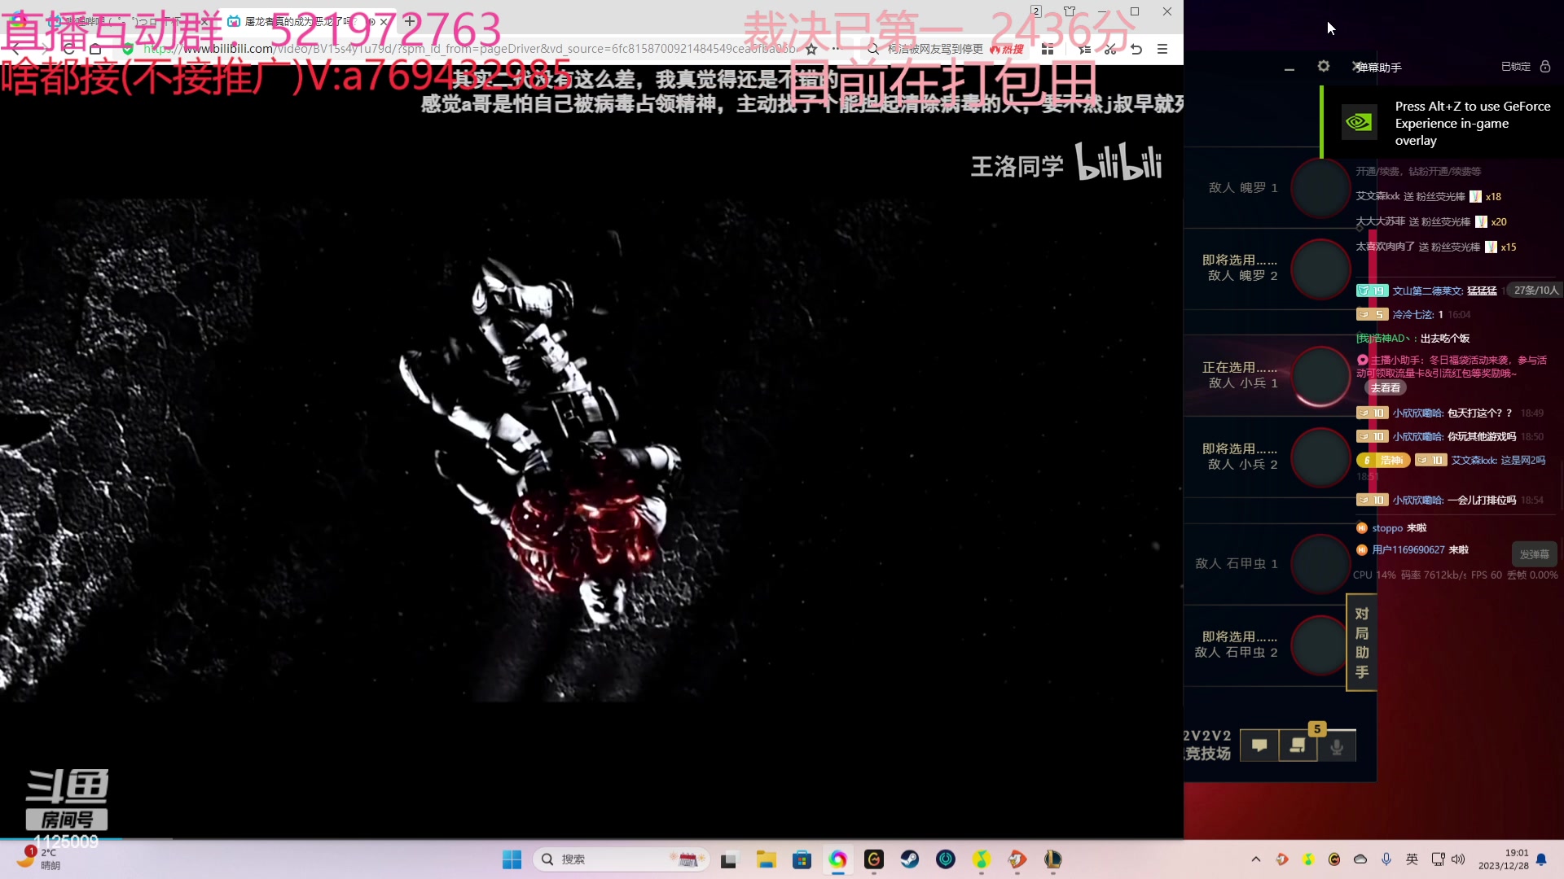The width and height of the screenshot is (1564, 879).
Task: Switch input language via 英 indicator
Action: coord(1412,859)
